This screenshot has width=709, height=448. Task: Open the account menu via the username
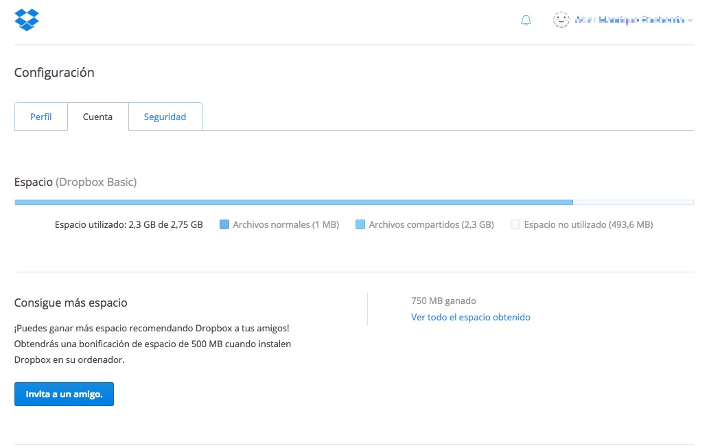pyautogui.click(x=628, y=20)
